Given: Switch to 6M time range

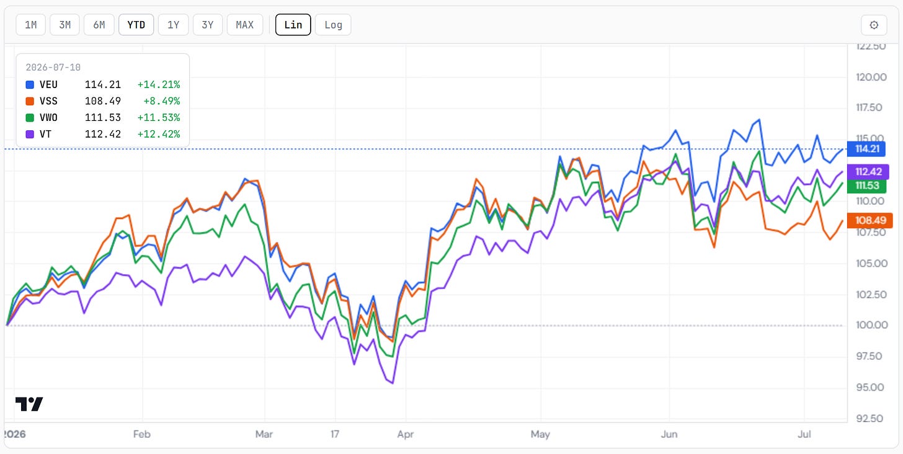Looking at the screenshot, I should click(99, 25).
